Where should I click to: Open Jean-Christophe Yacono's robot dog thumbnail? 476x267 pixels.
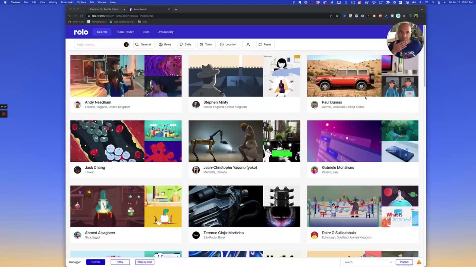[225, 141]
